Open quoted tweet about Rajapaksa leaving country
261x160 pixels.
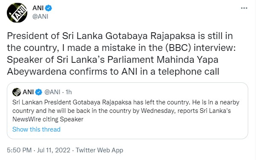coord(126,111)
